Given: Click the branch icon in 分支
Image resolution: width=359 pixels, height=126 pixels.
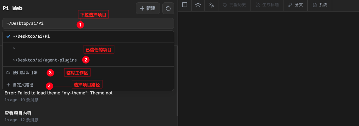Looking at the screenshot, I should (x=290, y=5).
